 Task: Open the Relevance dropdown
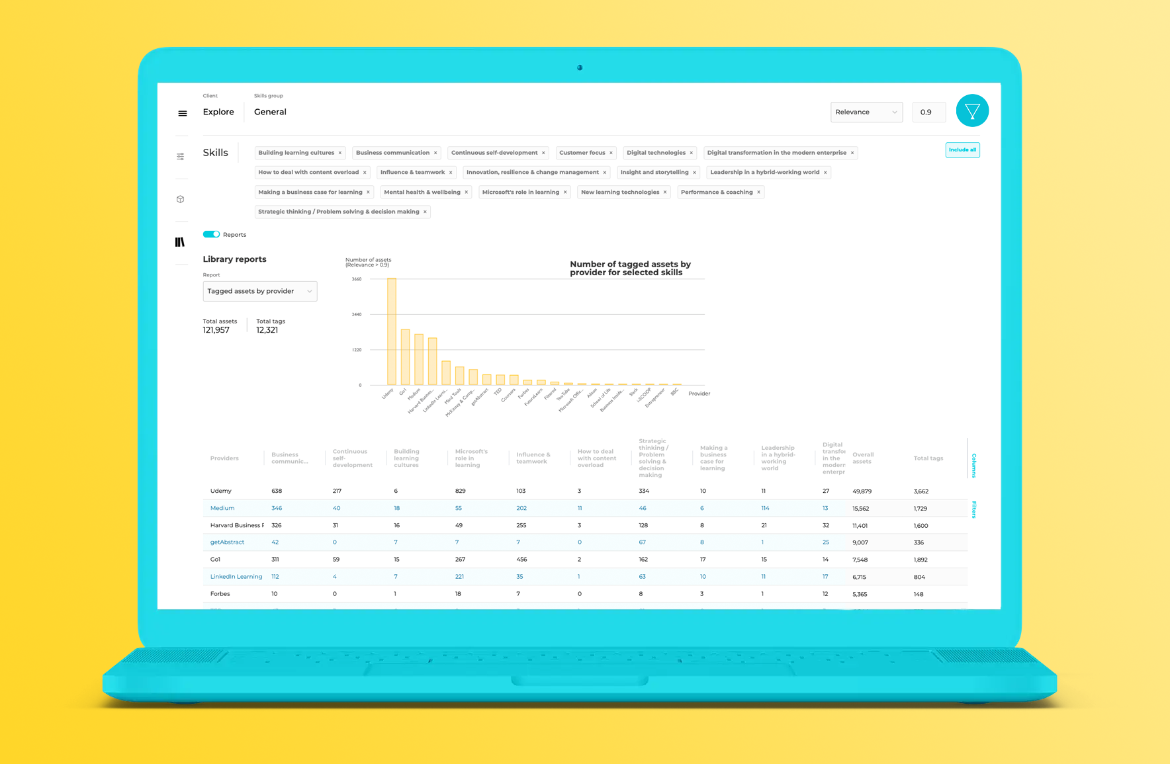coord(866,112)
